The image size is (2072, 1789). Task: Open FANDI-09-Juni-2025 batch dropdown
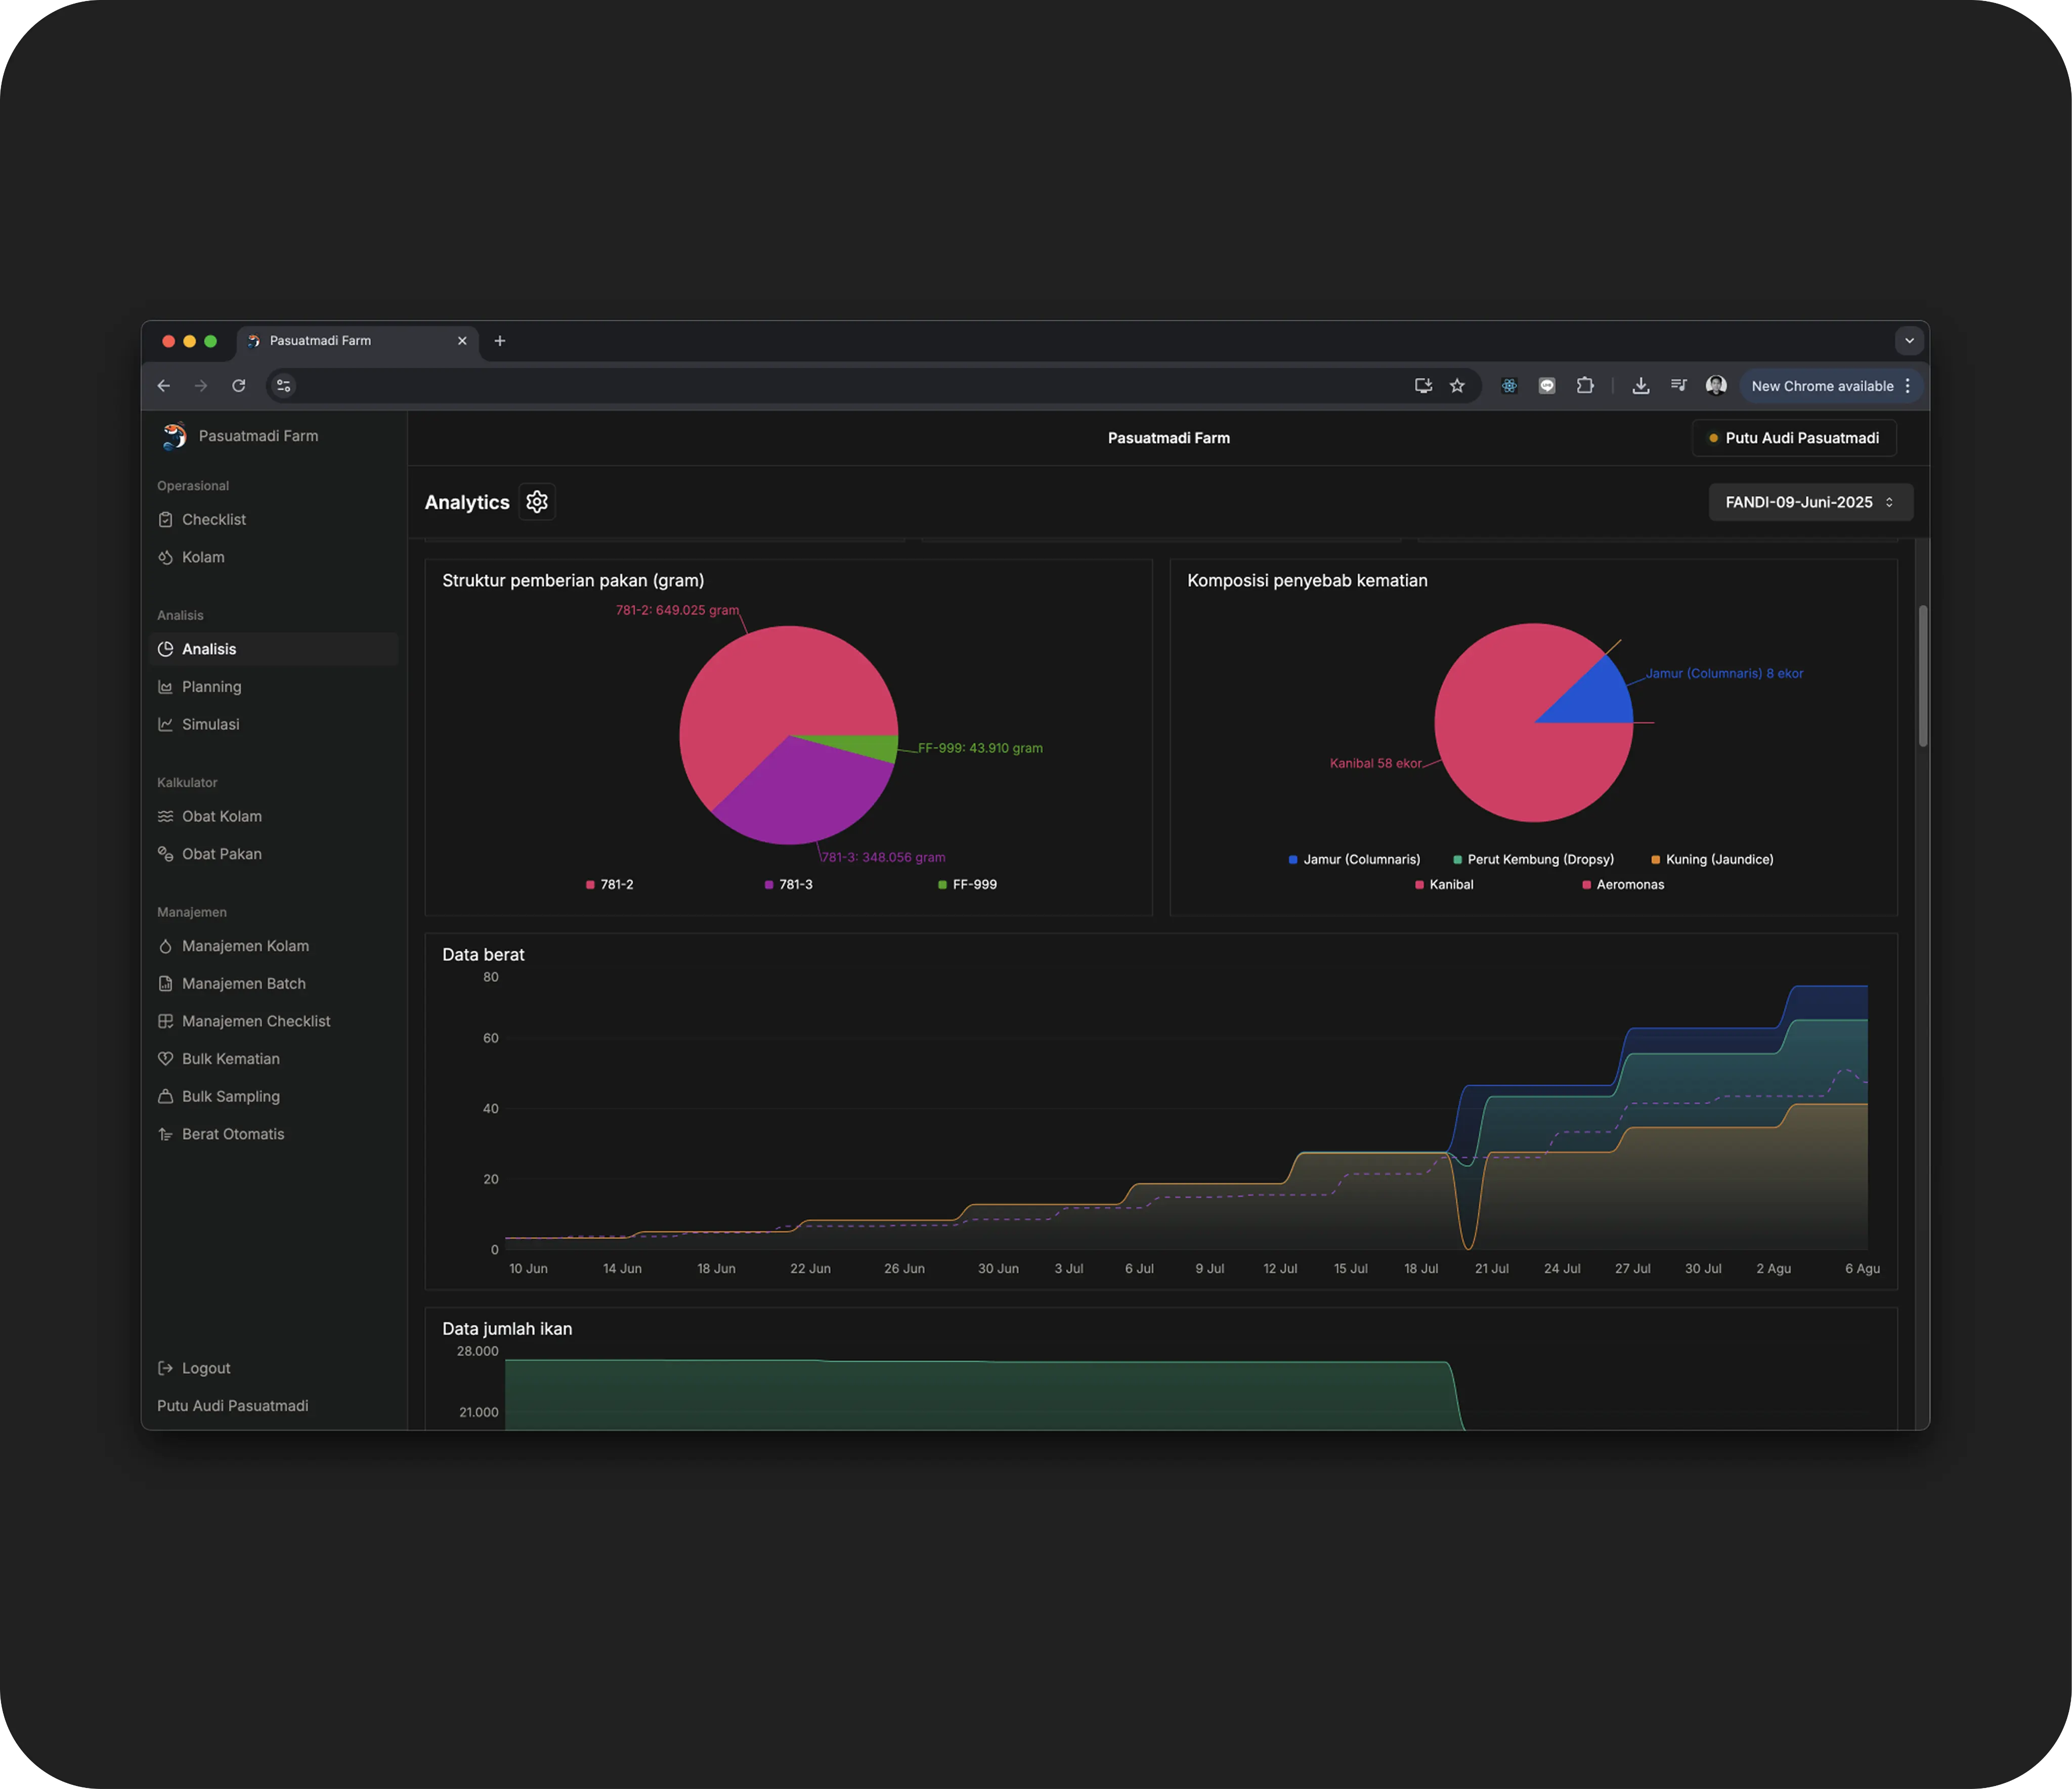point(1810,503)
